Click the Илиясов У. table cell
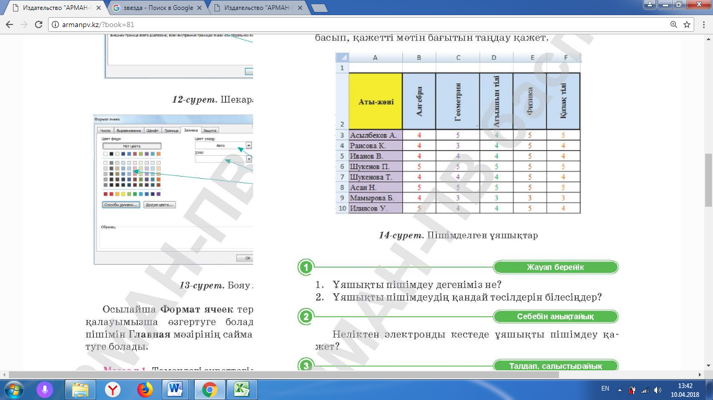 [x=376, y=208]
